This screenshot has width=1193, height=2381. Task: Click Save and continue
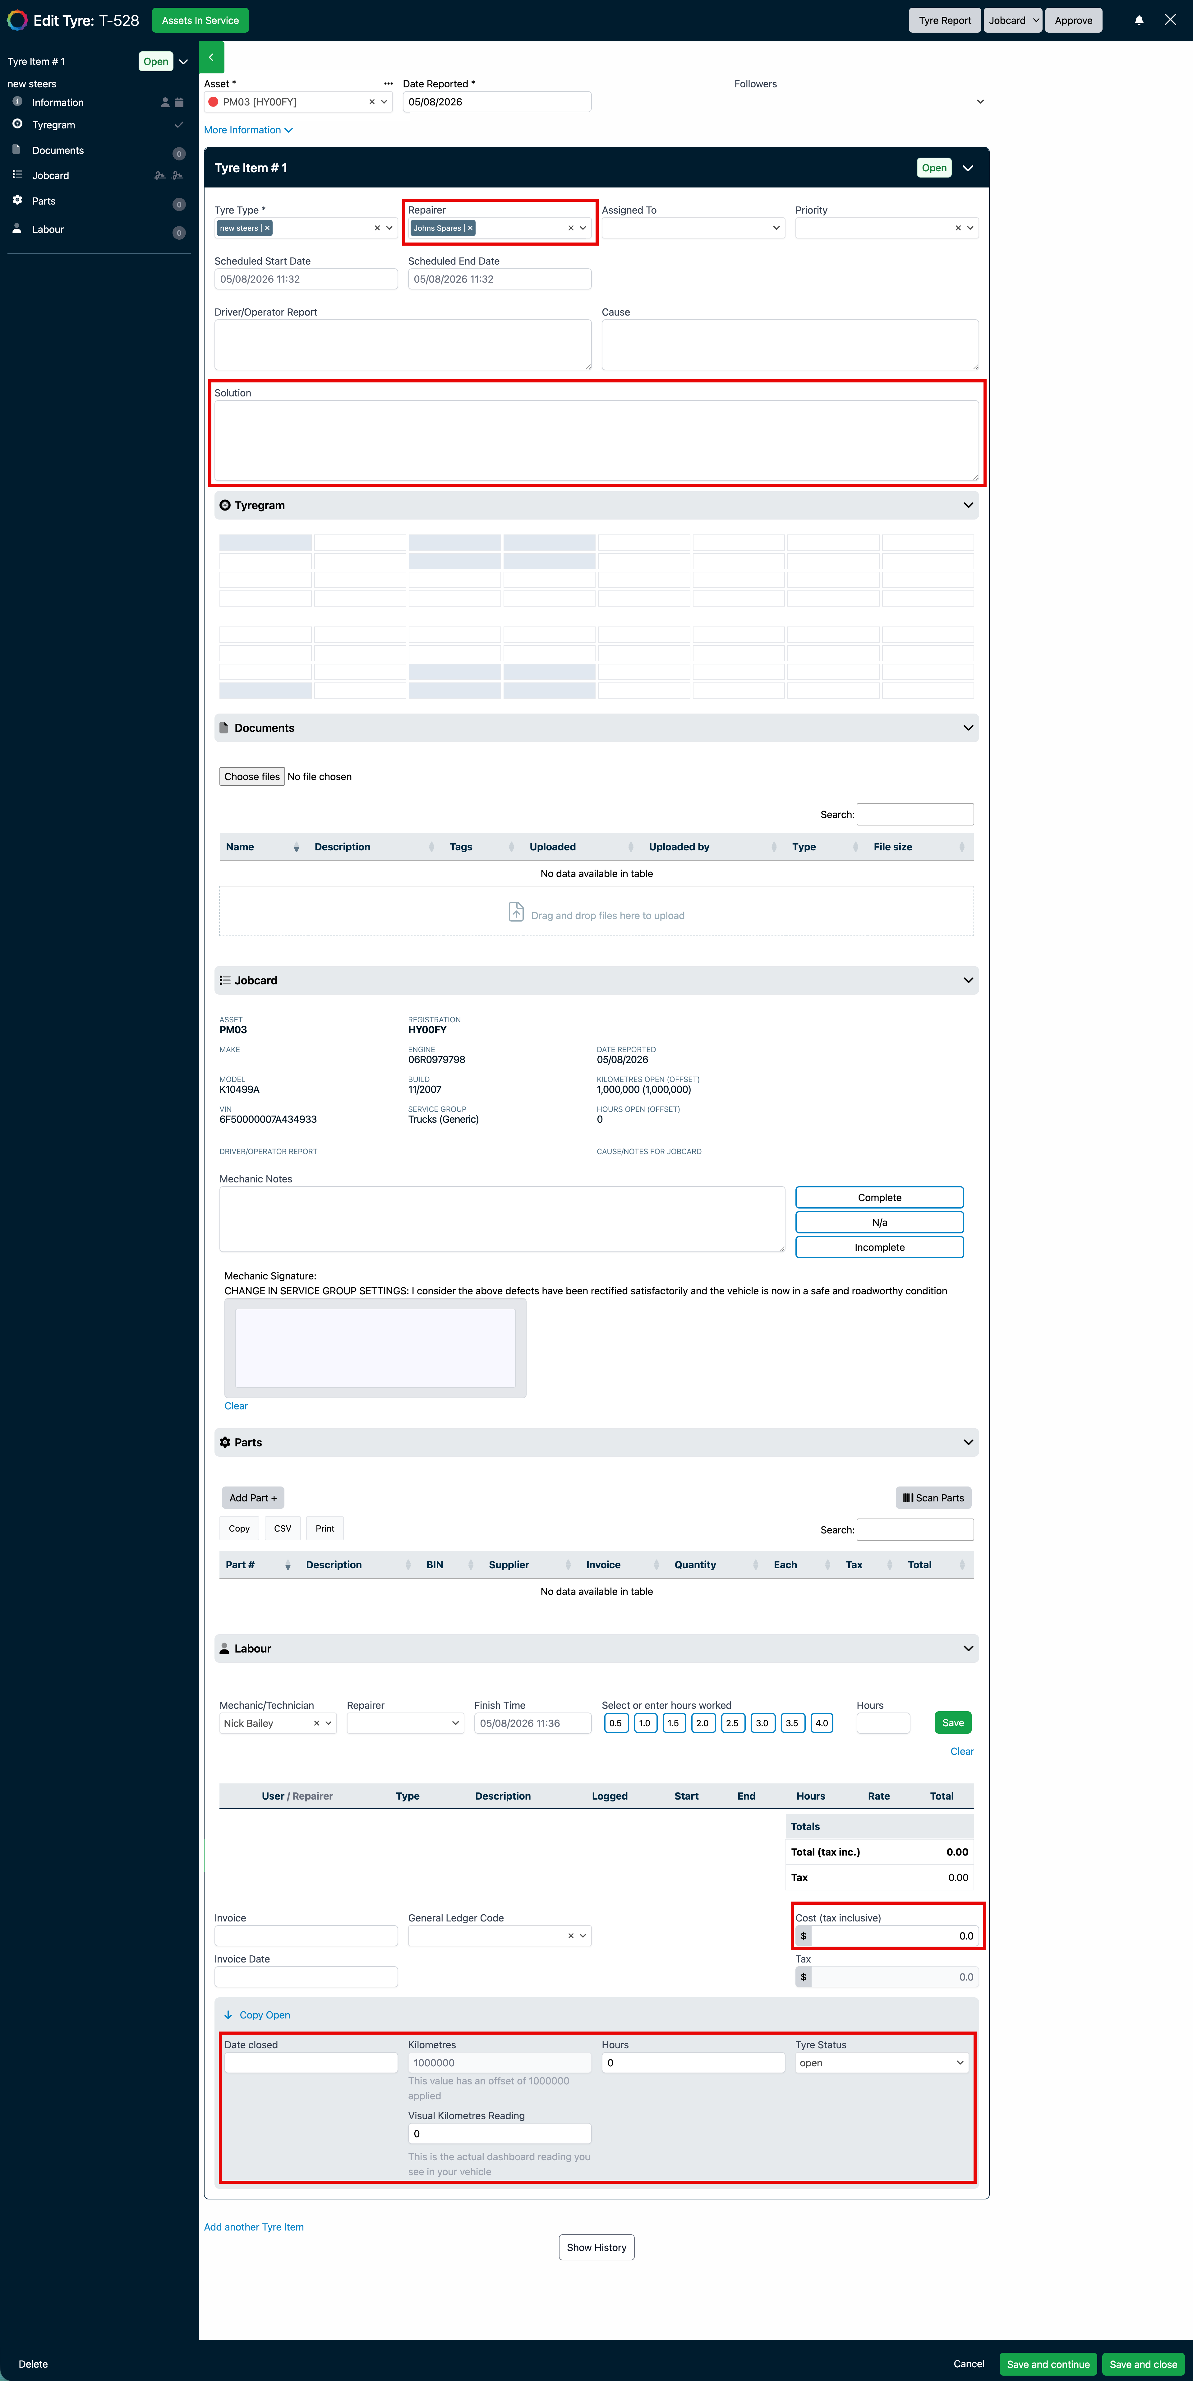[x=1048, y=2364]
